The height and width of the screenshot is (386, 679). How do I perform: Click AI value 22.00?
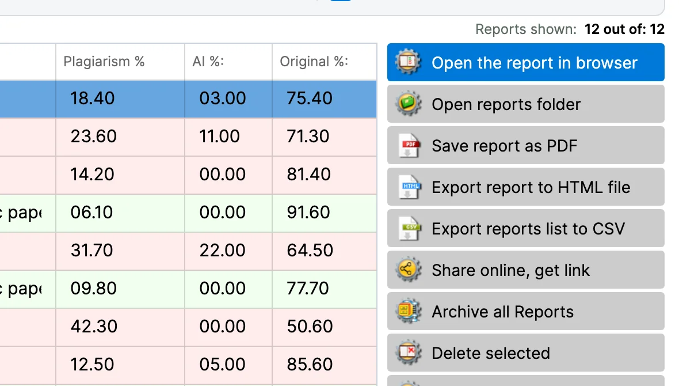(223, 250)
